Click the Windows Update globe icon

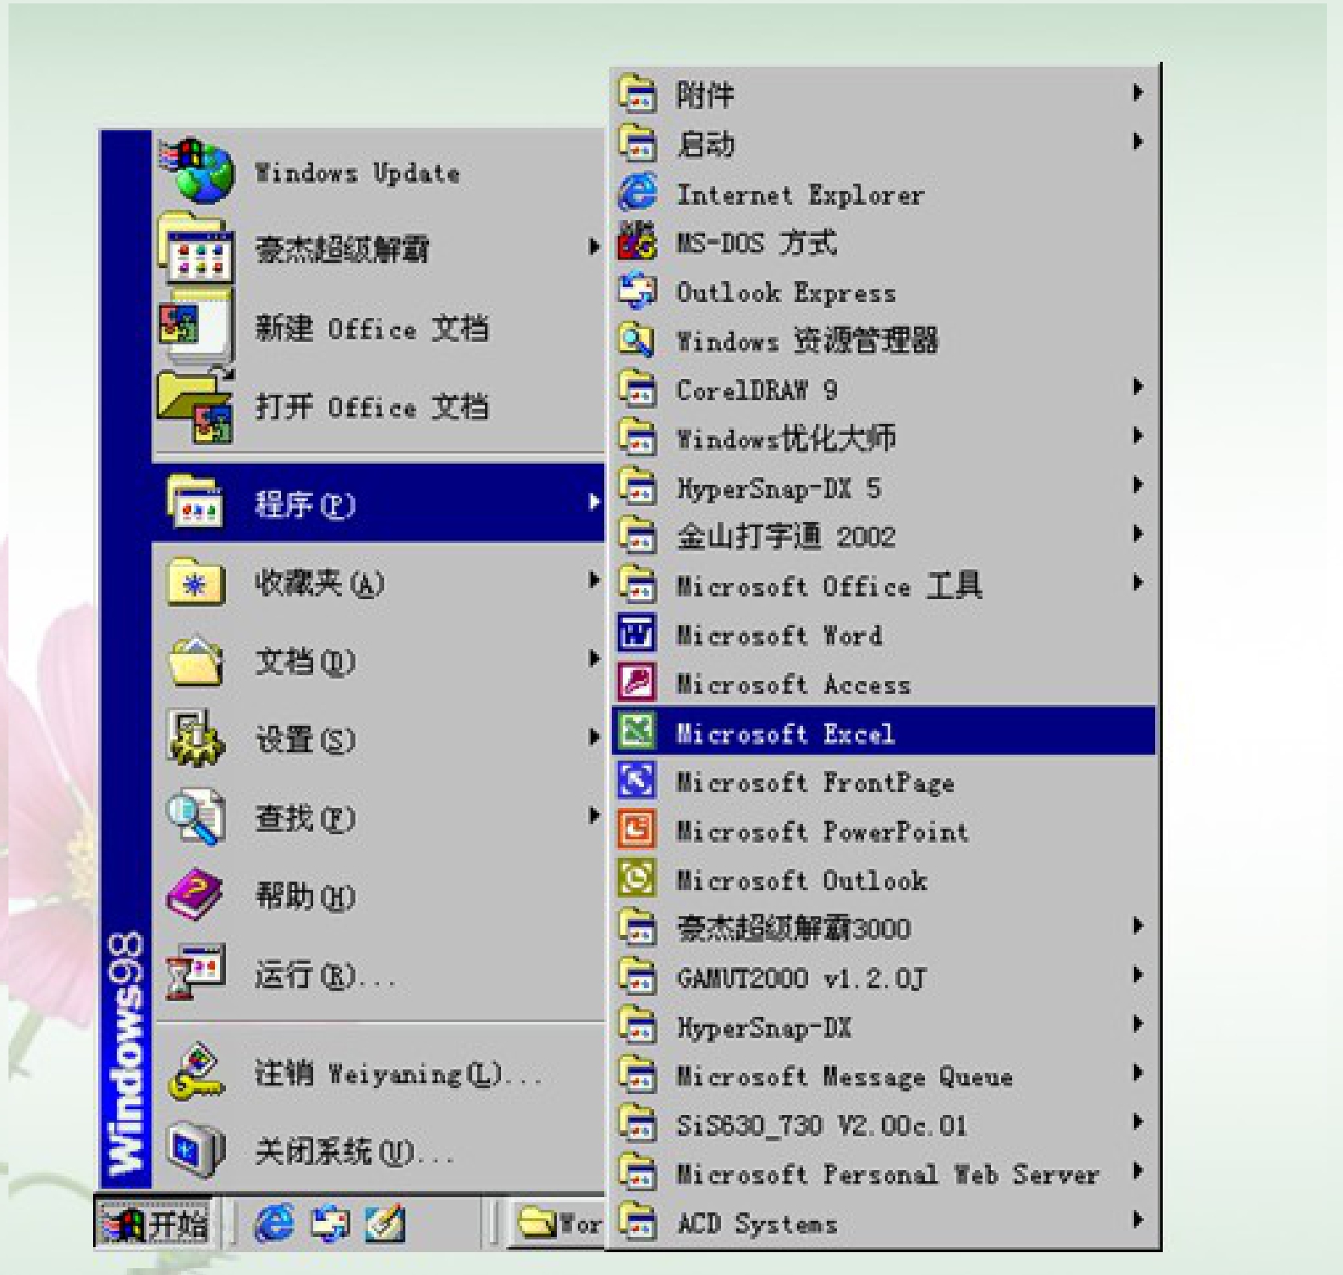click(196, 170)
